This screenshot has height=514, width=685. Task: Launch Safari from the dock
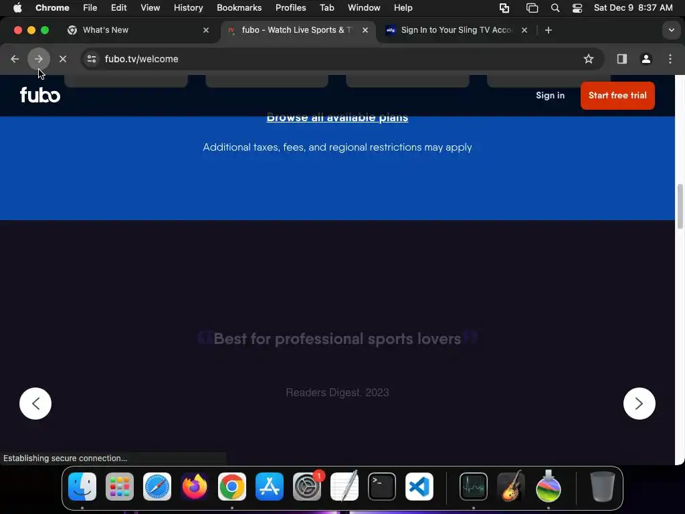pos(157,487)
